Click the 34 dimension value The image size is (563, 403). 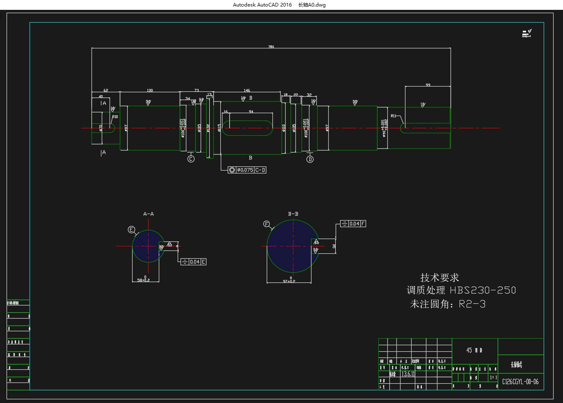[x=188, y=98]
